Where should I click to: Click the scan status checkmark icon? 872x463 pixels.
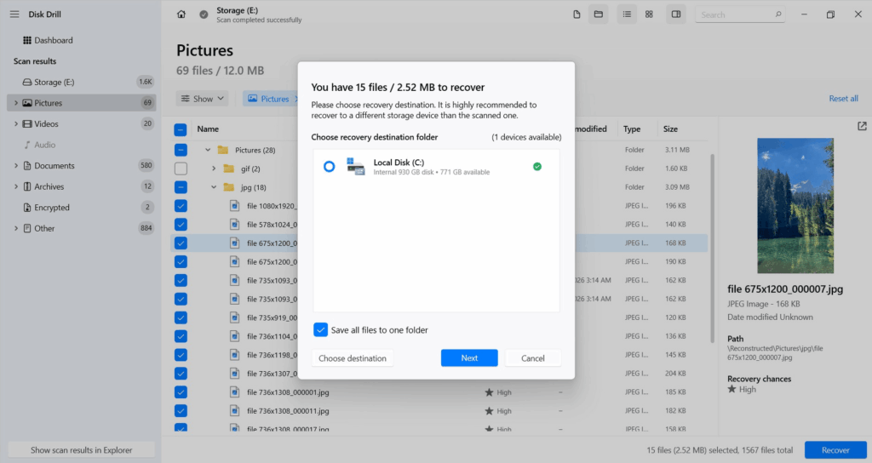[204, 14]
